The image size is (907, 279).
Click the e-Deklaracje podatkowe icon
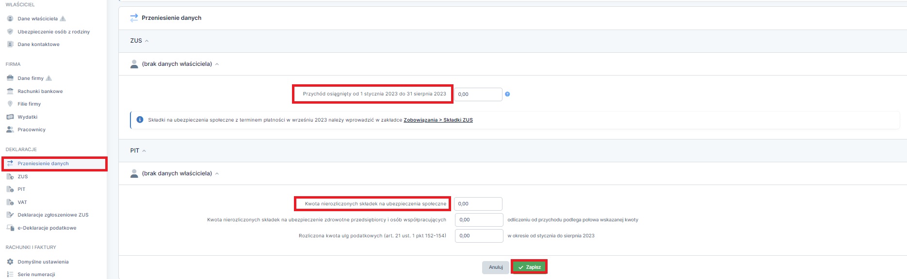tap(10, 228)
